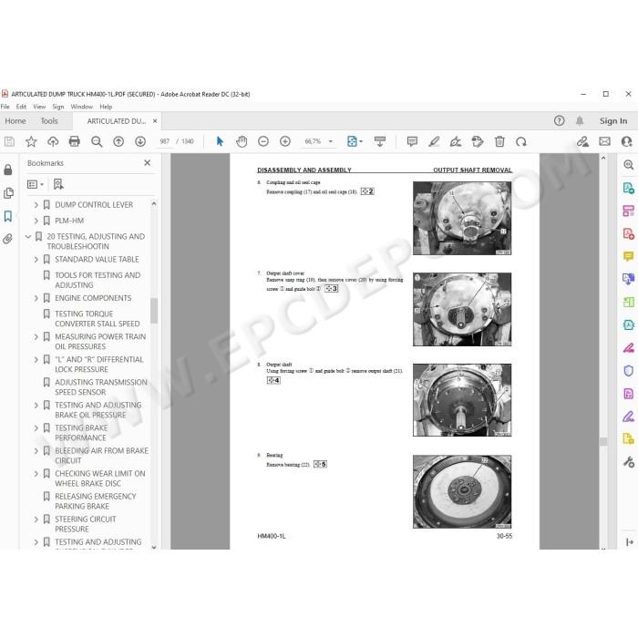The image size is (638, 638).
Task: Open the more tools wrench icon
Action: 628,462
